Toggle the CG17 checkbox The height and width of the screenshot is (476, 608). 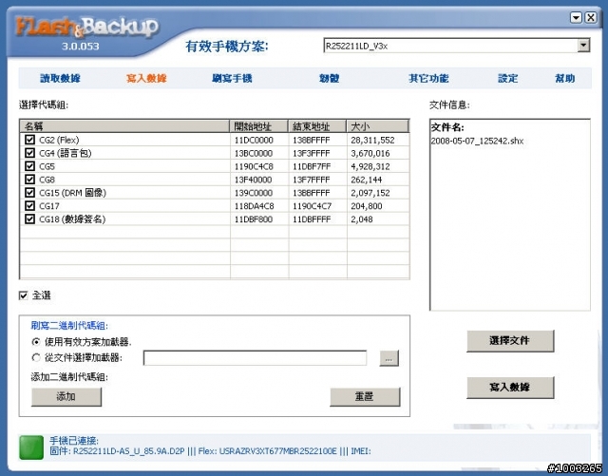tap(29, 205)
